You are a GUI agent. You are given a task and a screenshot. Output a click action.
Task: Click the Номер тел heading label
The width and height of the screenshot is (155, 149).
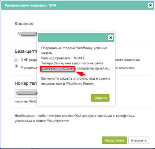pyautogui.click(x=26, y=83)
